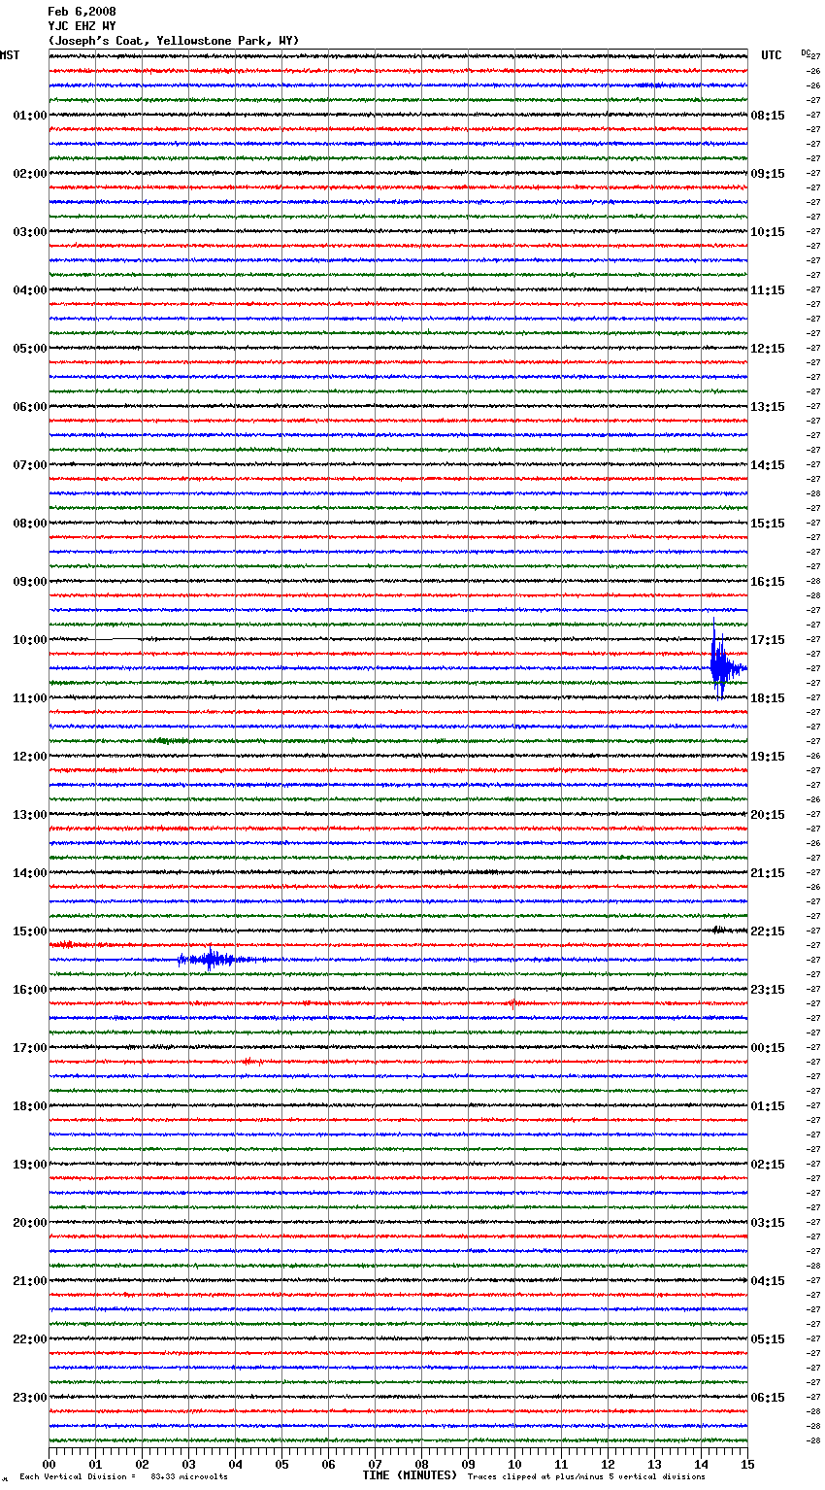Click the '12:00' MST time label
Screen dimensions: 825x1490
click(30, 757)
